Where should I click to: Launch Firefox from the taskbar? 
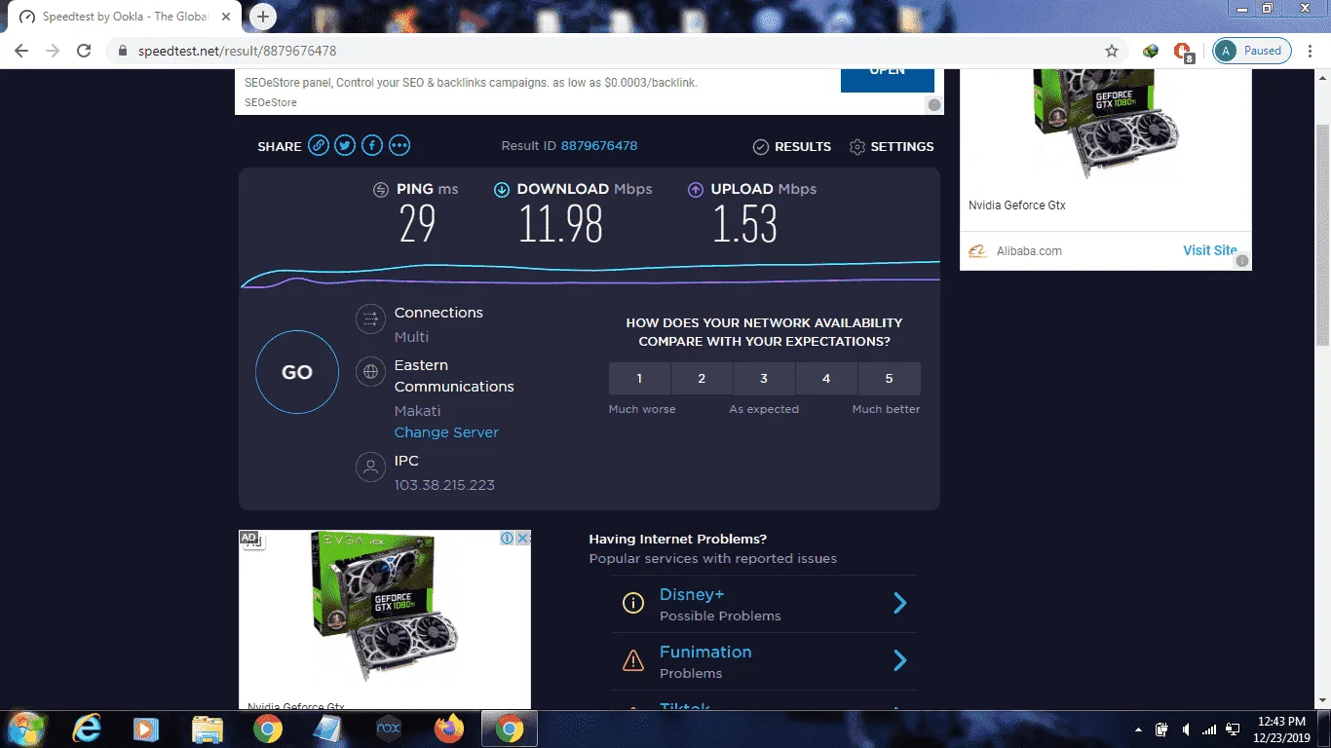coord(449,729)
